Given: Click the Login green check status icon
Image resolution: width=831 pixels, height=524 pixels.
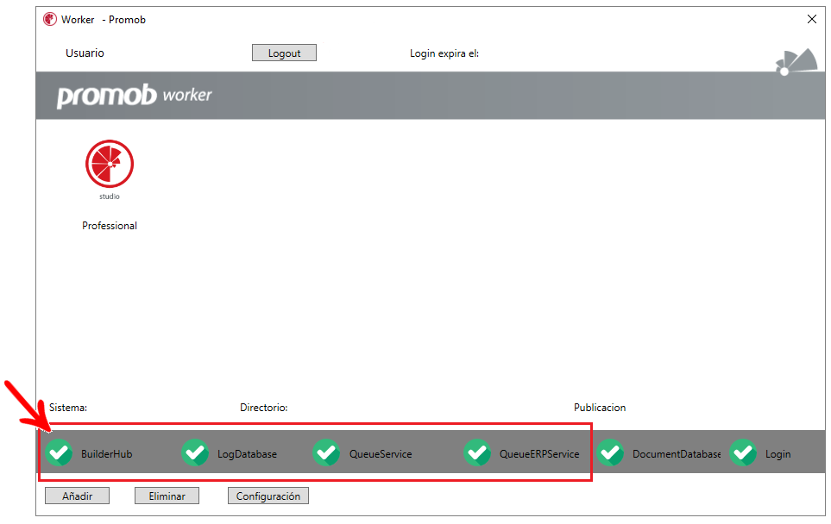Looking at the screenshot, I should coord(743,452).
